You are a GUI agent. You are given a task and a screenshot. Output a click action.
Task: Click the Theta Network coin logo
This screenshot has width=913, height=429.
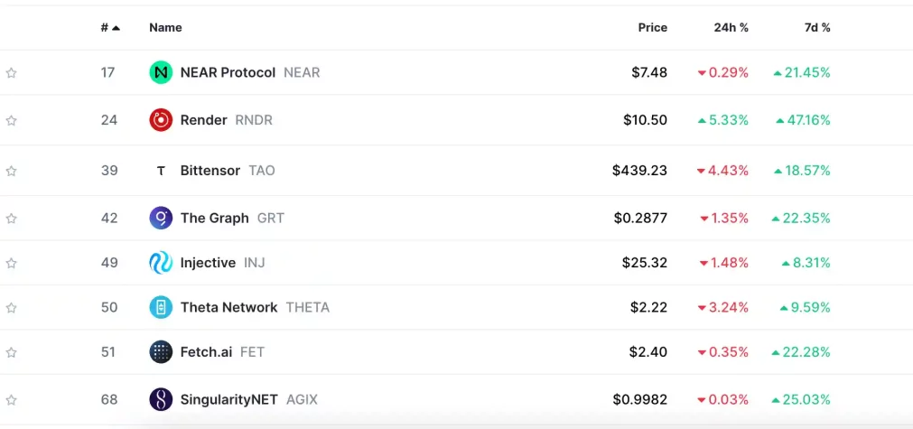point(161,307)
